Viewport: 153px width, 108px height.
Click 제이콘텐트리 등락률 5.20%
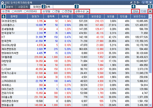[68, 49]
